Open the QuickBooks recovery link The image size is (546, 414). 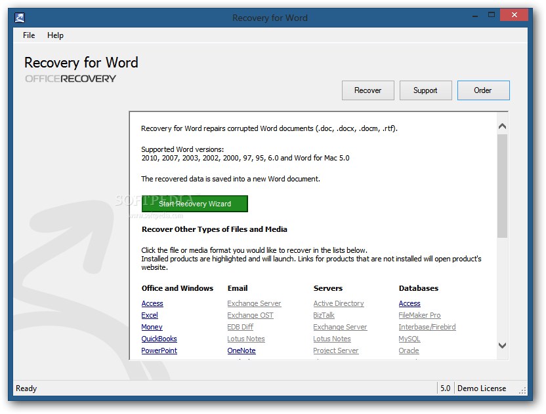click(x=159, y=339)
